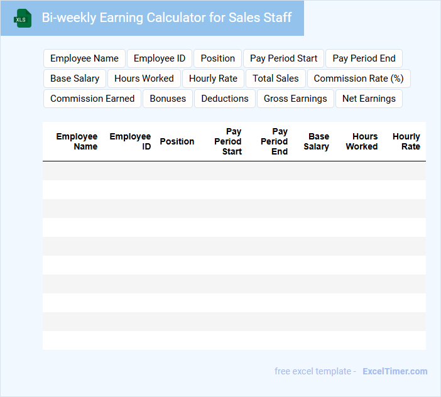Select the Deductions tag
The height and width of the screenshot is (397, 441).
coord(225,99)
